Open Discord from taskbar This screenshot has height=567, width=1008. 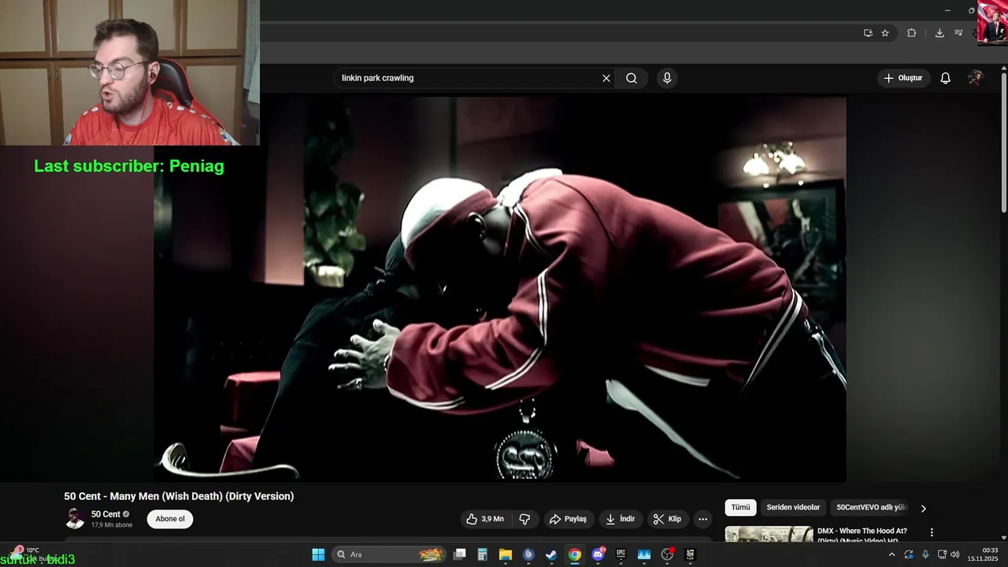click(598, 554)
